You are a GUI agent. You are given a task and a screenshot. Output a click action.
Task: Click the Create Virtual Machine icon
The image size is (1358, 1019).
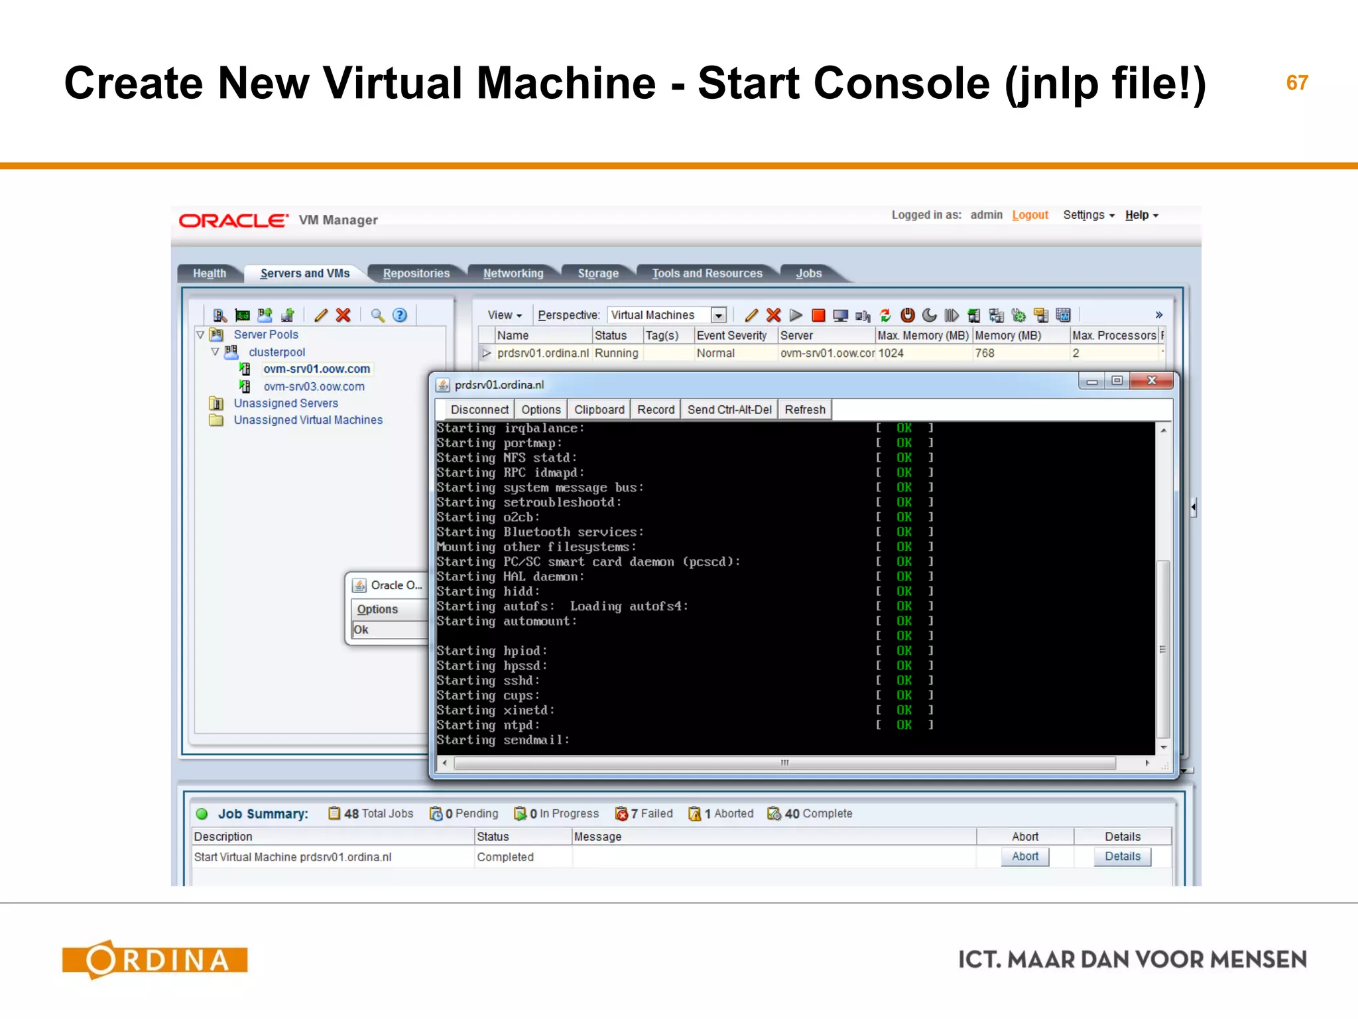288,315
